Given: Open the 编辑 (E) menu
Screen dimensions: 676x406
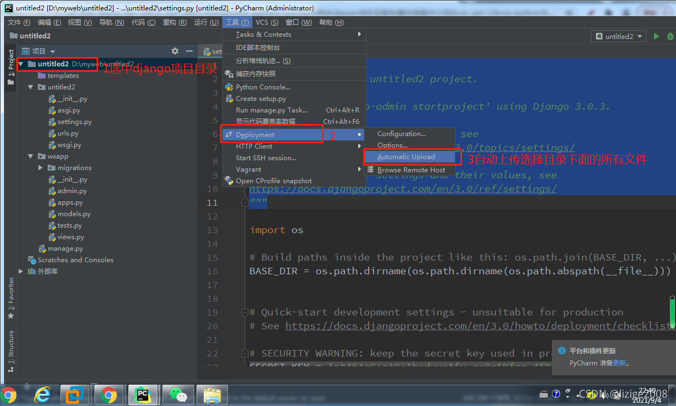Looking at the screenshot, I should click(49, 22).
